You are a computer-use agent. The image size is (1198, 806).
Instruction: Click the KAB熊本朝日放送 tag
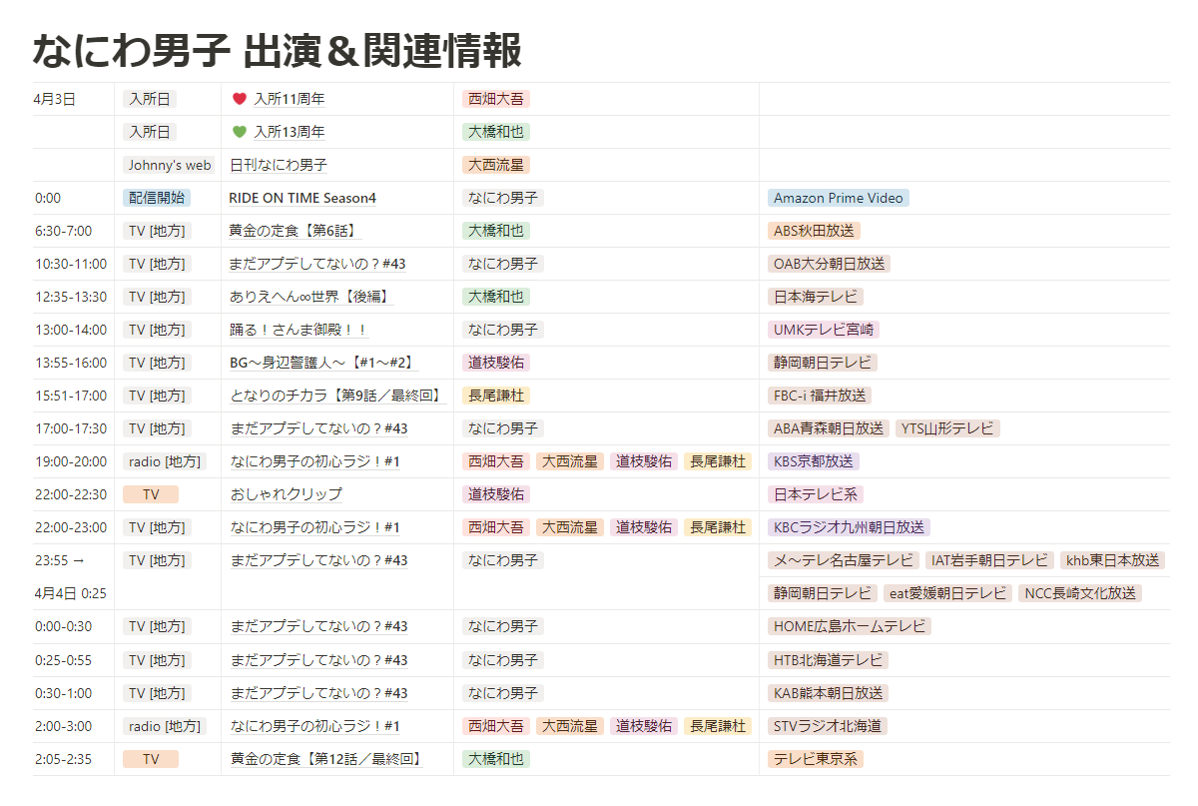coord(829,693)
